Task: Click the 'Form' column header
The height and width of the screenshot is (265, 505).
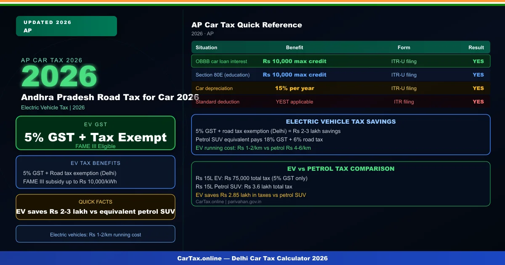Action: 404,48
